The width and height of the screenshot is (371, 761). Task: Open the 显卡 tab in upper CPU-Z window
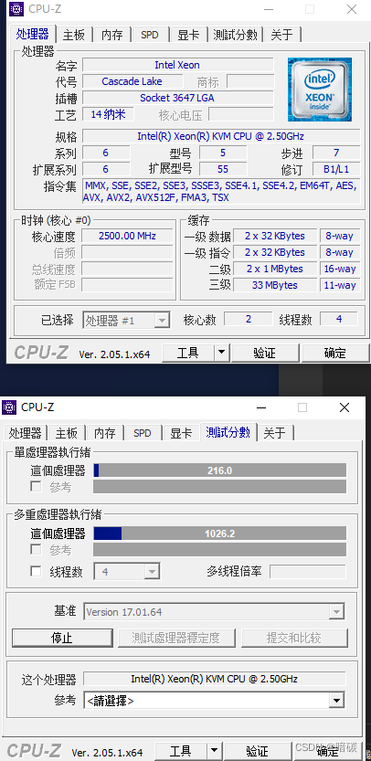click(x=188, y=35)
